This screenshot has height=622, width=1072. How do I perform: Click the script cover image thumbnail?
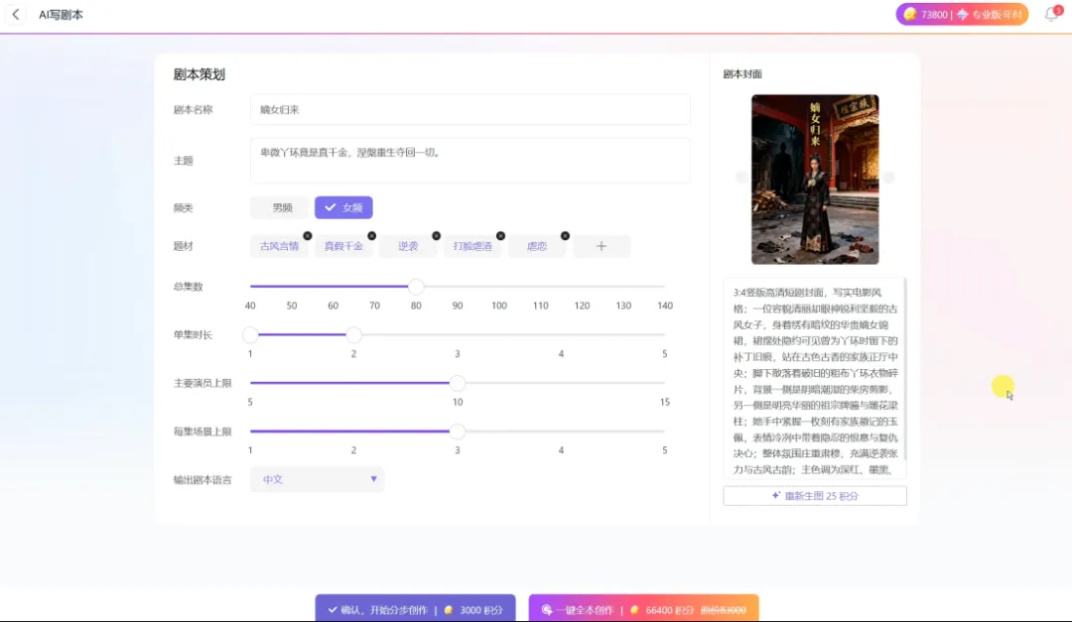coord(815,180)
